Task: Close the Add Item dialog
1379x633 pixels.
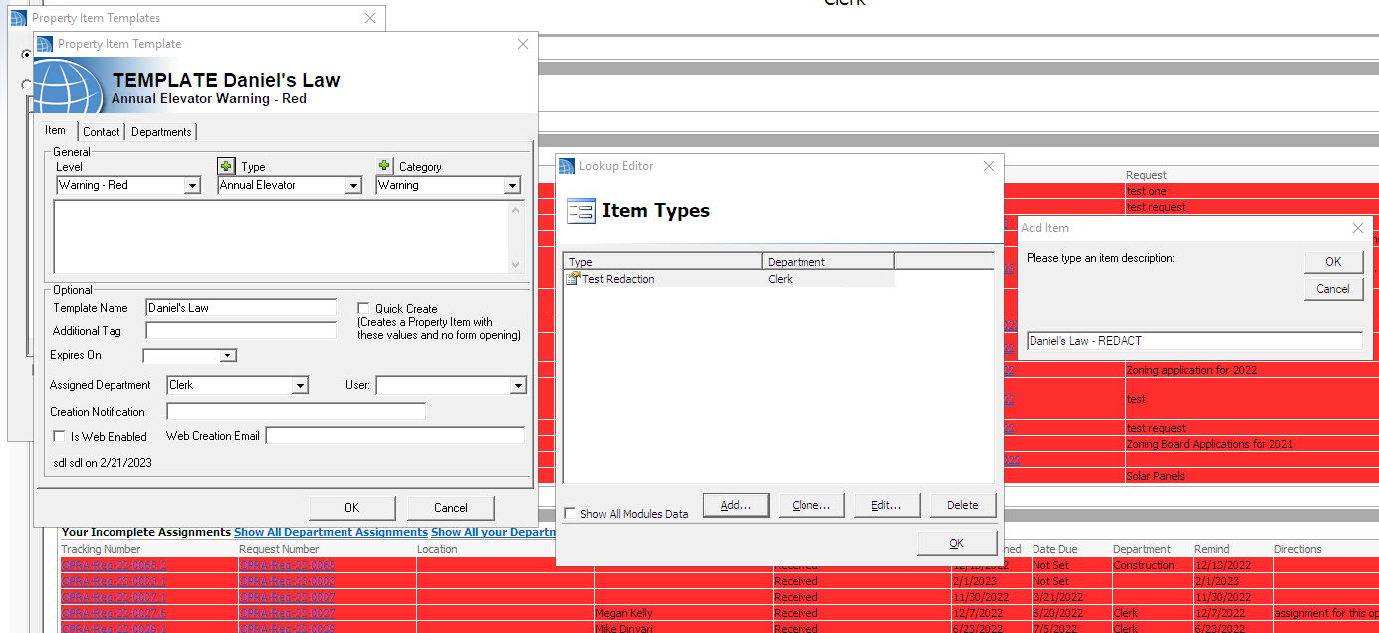Action: 1358,228
